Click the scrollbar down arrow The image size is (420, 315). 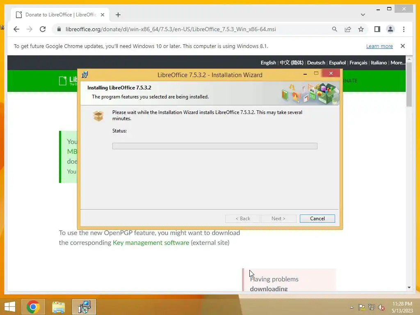coord(409,288)
